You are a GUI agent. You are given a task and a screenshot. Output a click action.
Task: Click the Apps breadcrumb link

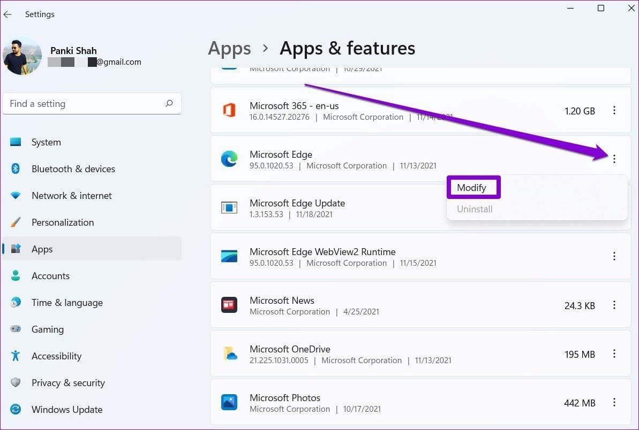click(x=229, y=49)
